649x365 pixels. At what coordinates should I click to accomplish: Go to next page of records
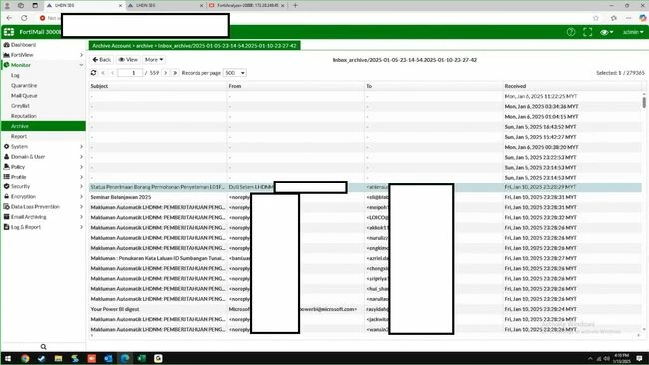[x=165, y=73]
